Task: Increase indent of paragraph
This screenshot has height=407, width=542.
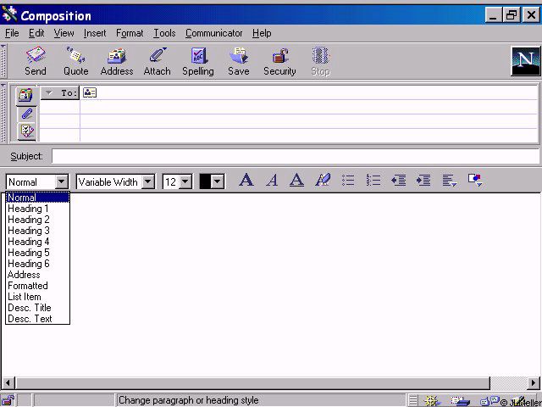Action: point(423,181)
